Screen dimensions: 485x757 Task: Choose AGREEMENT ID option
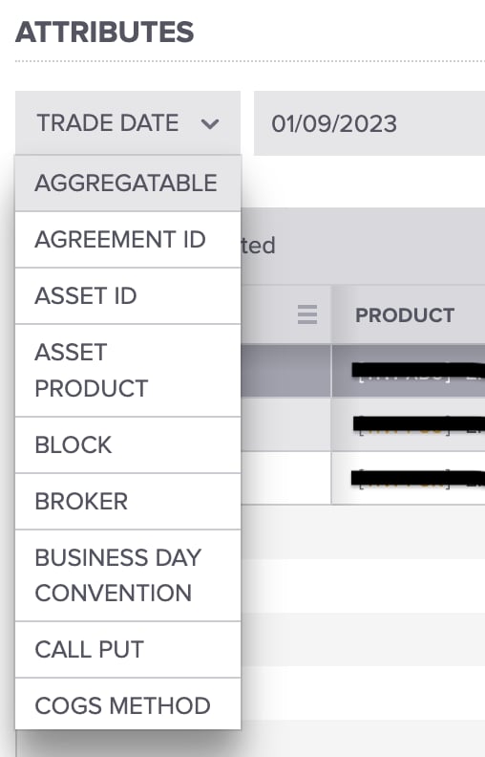coord(128,240)
